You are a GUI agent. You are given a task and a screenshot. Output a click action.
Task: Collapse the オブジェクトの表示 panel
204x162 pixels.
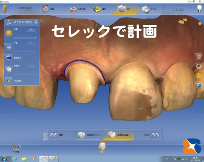click(36, 22)
